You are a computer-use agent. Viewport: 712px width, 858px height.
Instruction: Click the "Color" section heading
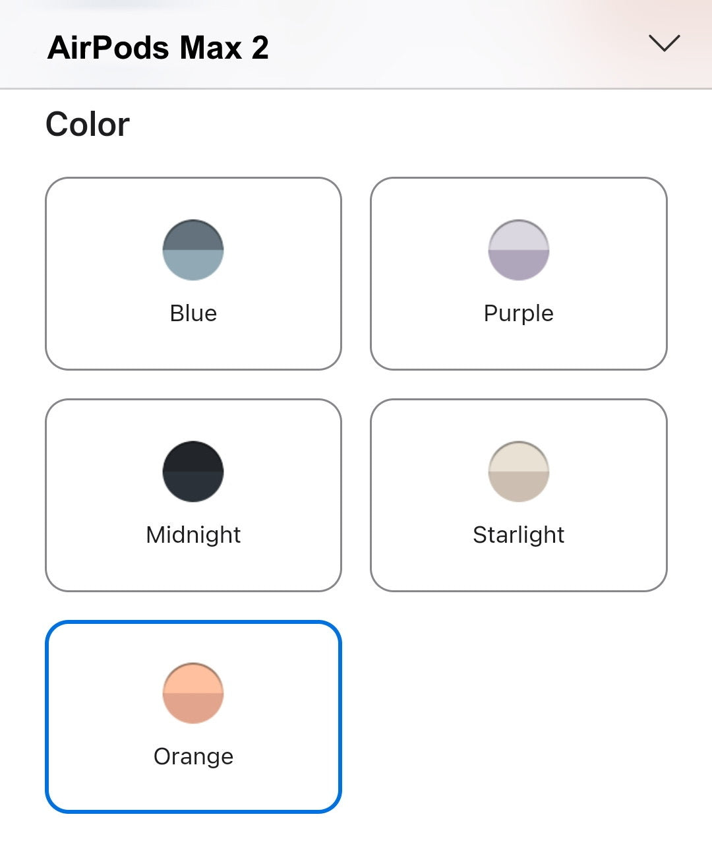88,124
